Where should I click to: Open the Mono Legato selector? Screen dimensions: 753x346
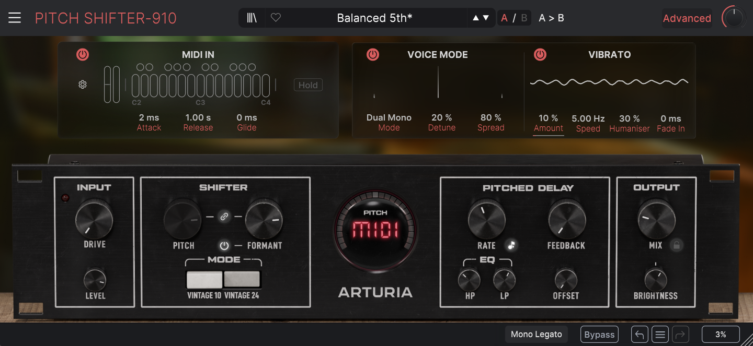tap(536, 335)
